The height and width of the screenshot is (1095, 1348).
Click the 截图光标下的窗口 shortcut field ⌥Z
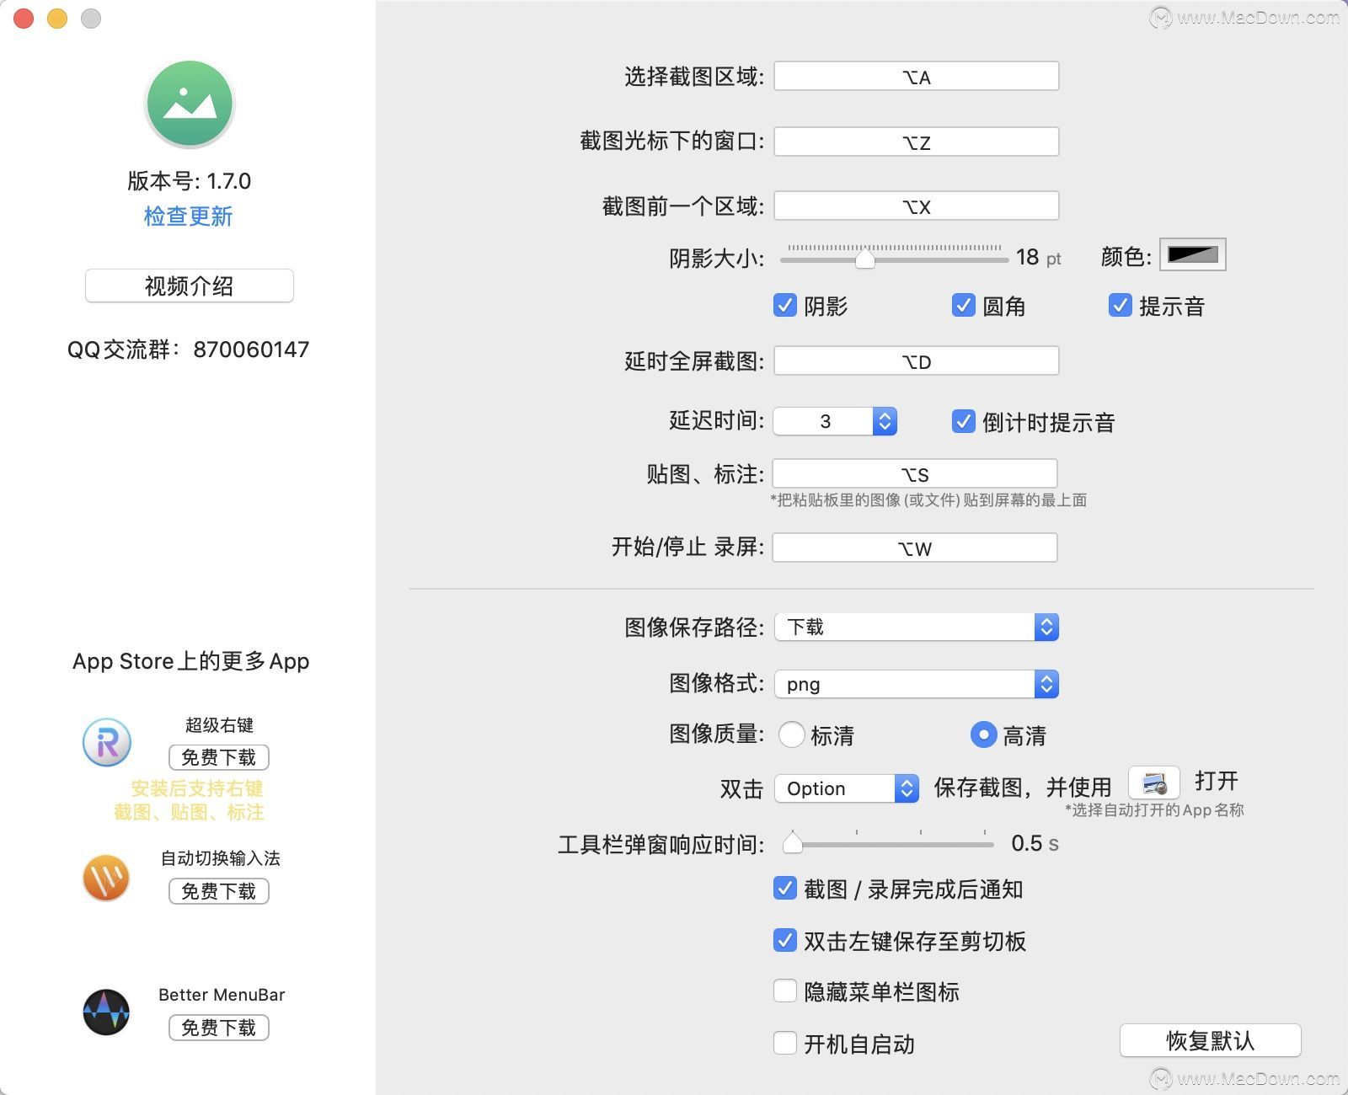tap(916, 142)
